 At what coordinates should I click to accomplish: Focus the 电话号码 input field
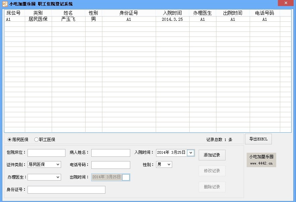(111, 165)
